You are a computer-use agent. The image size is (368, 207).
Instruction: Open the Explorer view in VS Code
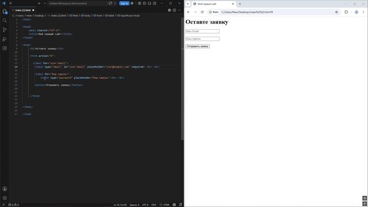coord(5,11)
